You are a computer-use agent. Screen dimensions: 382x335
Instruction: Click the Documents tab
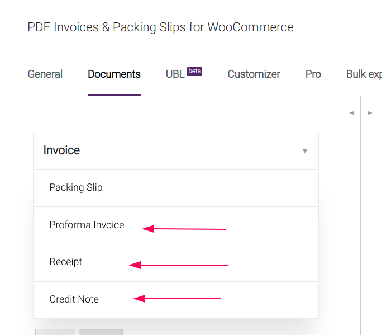tap(114, 74)
